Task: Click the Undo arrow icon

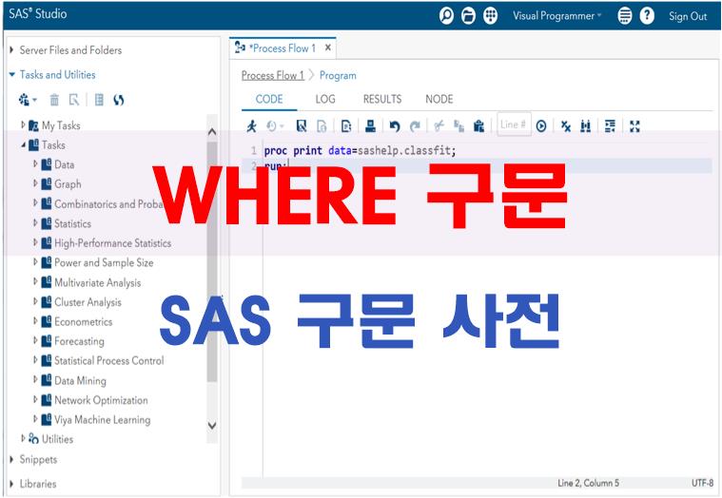Action: point(395,125)
